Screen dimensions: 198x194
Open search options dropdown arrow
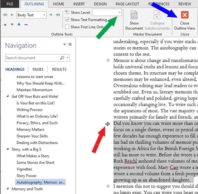coord(67,58)
